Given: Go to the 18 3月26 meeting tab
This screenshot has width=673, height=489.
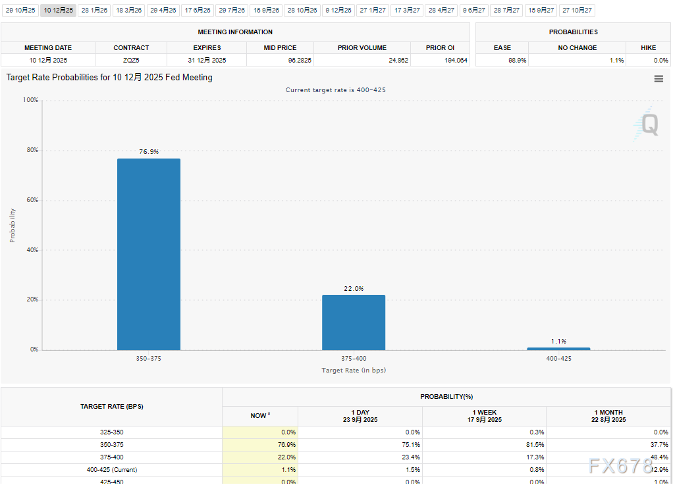Looking at the screenshot, I should (x=128, y=11).
